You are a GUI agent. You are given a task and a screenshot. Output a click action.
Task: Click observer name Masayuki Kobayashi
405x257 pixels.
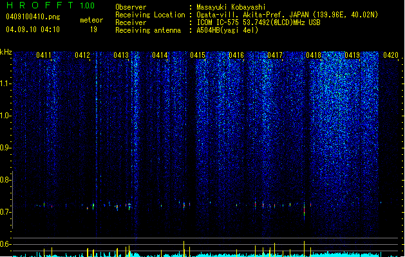point(231,7)
